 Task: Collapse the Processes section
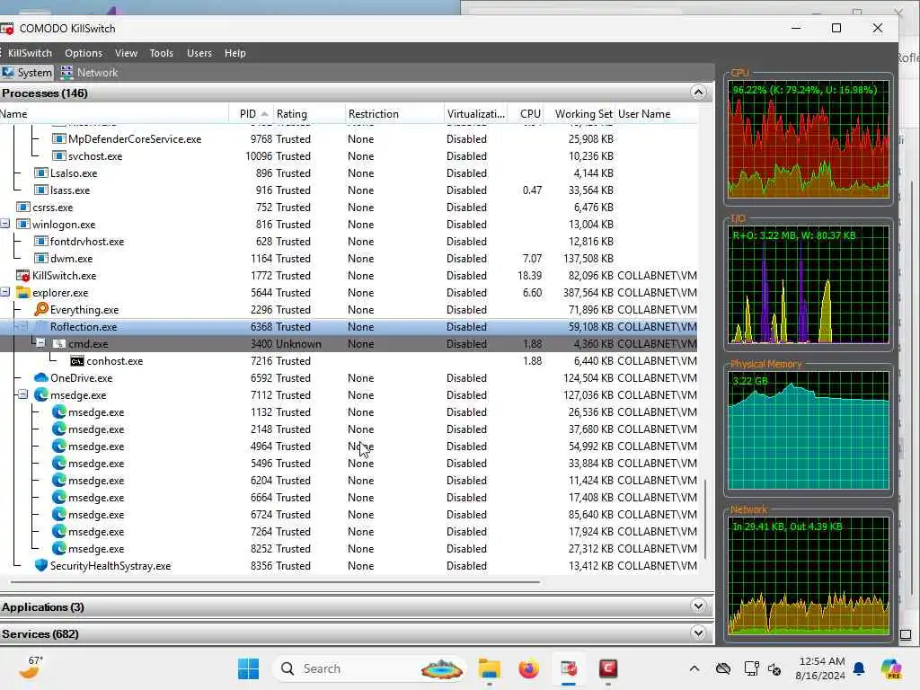698,93
